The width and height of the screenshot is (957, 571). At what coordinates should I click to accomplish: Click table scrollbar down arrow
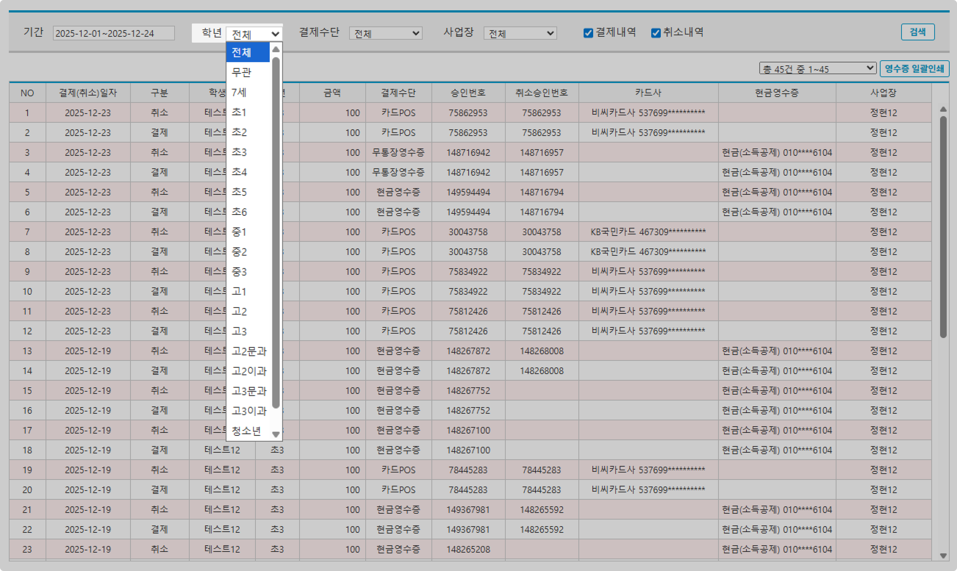[x=943, y=556]
